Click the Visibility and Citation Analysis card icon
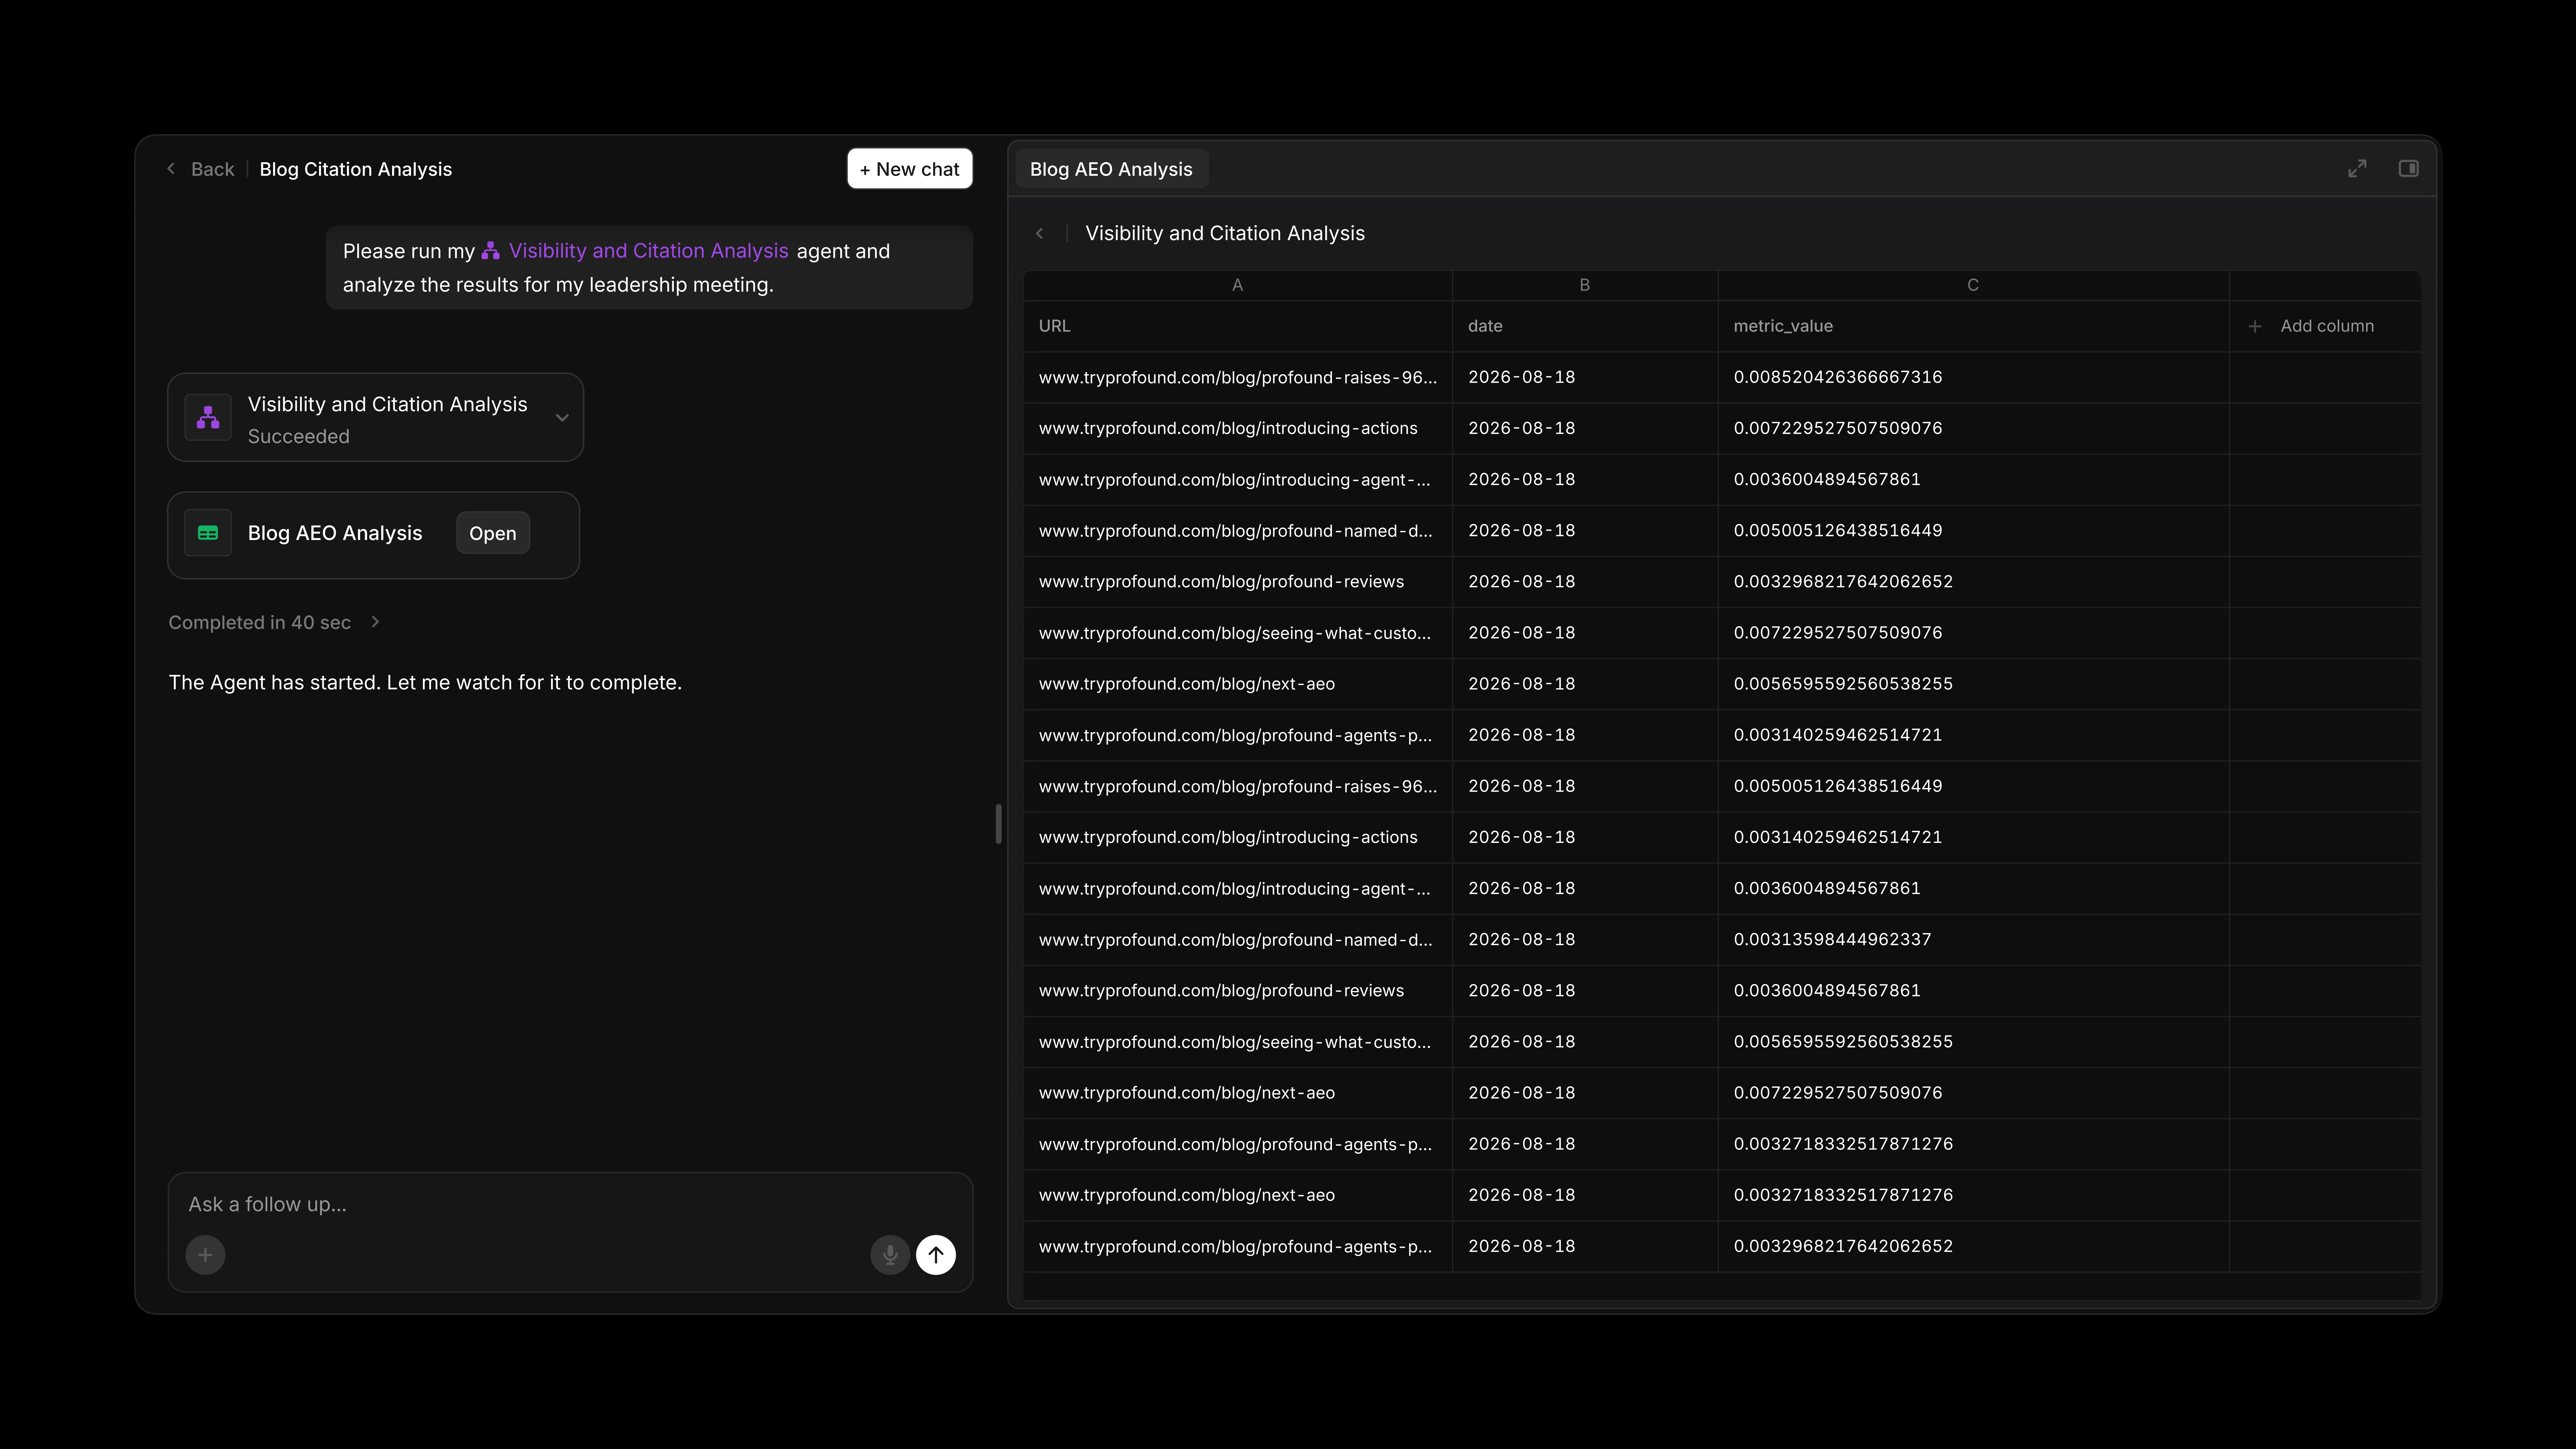The width and height of the screenshot is (2576, 1449). pos(208,417)
